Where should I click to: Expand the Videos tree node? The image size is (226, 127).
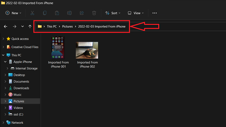point(5,108)
